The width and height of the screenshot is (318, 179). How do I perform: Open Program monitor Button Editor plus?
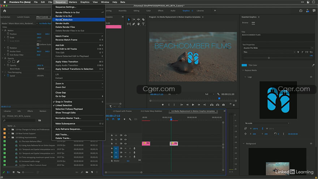(x=234, y=105)
